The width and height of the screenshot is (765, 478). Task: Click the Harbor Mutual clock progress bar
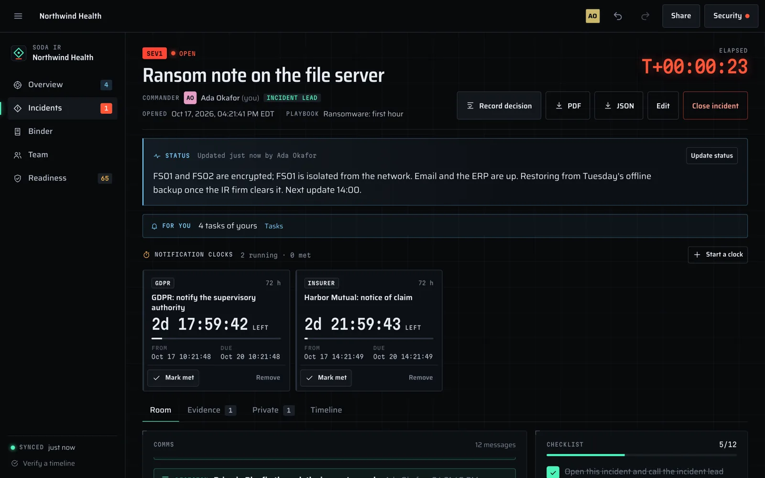coord(369,338)
